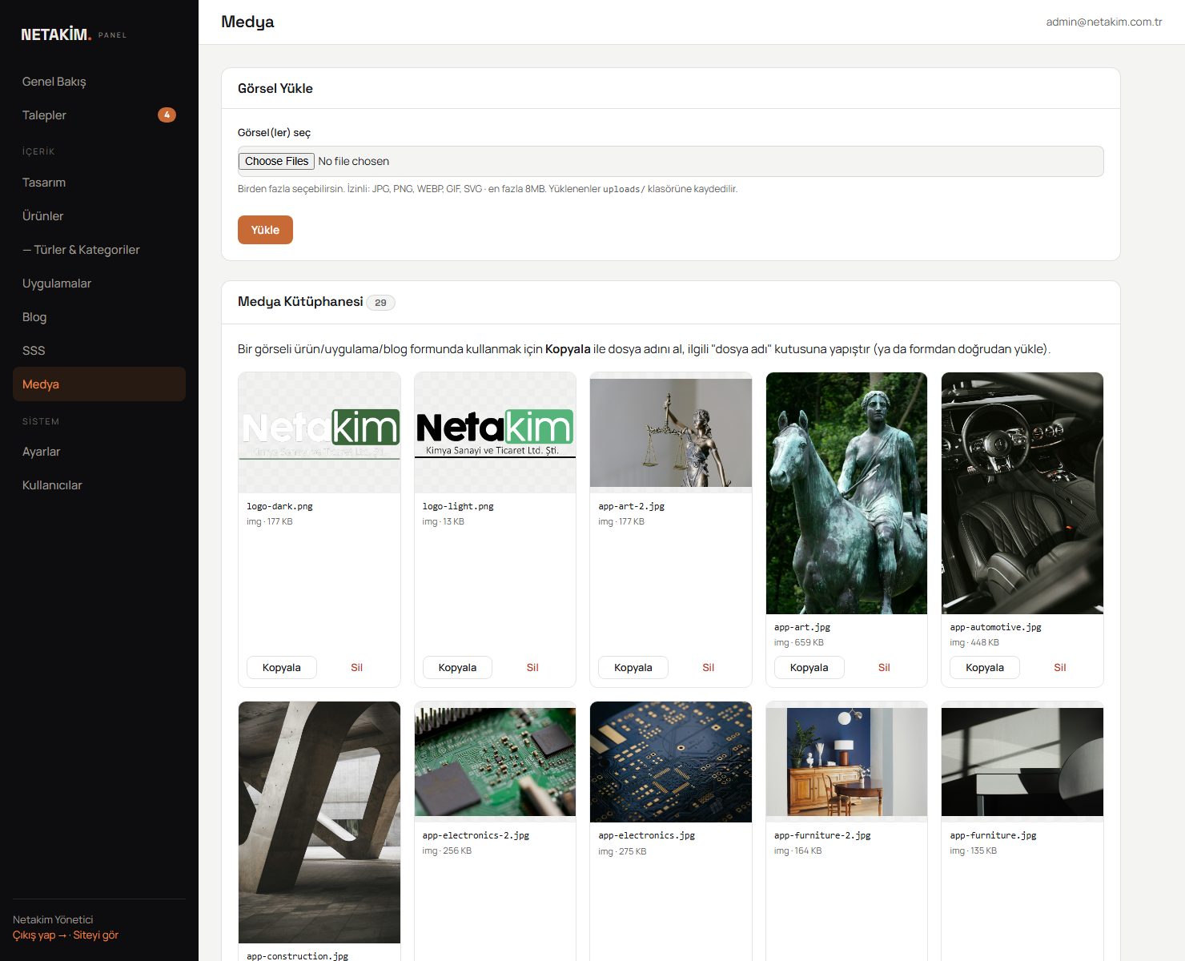Select the app-furniture.jpg thumbnail
This screenshot has height=961, width=1185.
point(1022,762)
